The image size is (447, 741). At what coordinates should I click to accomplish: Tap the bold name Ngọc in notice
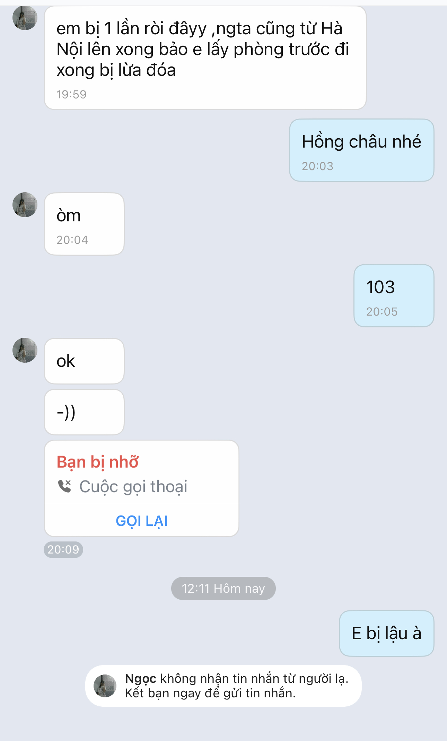pyautogui.click(x=140, y=679)
